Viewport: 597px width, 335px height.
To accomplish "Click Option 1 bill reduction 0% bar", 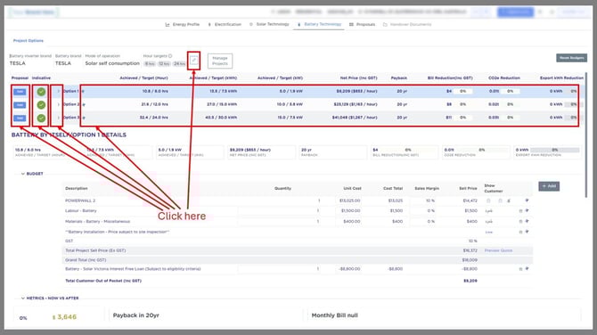I will click(463, 92).
